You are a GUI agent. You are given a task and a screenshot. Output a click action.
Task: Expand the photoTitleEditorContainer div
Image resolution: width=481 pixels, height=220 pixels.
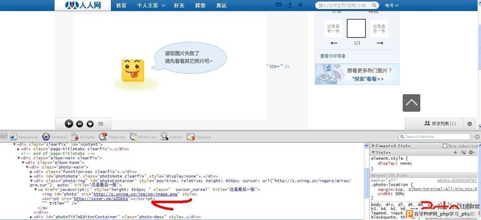click(31, 217)
